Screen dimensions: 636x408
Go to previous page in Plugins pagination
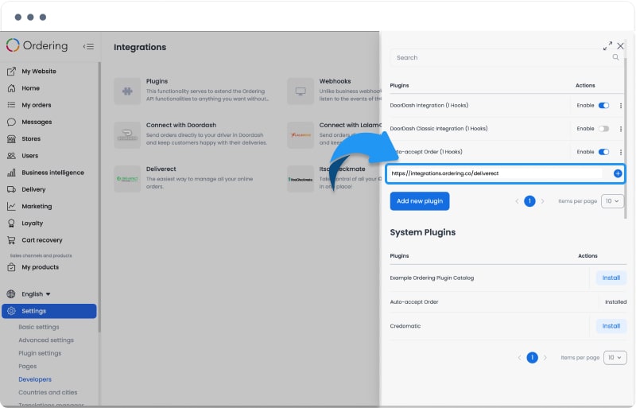[x=517, y=201]
